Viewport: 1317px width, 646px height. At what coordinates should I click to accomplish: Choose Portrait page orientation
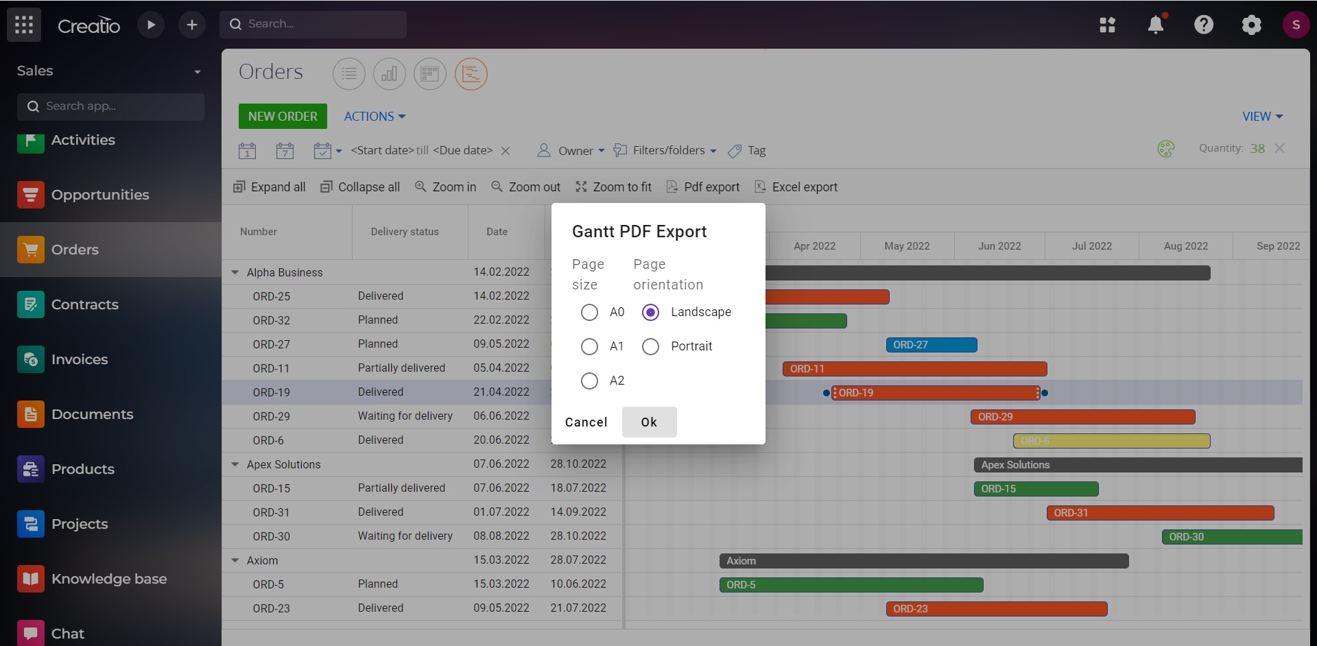click(x=650, y=346)
